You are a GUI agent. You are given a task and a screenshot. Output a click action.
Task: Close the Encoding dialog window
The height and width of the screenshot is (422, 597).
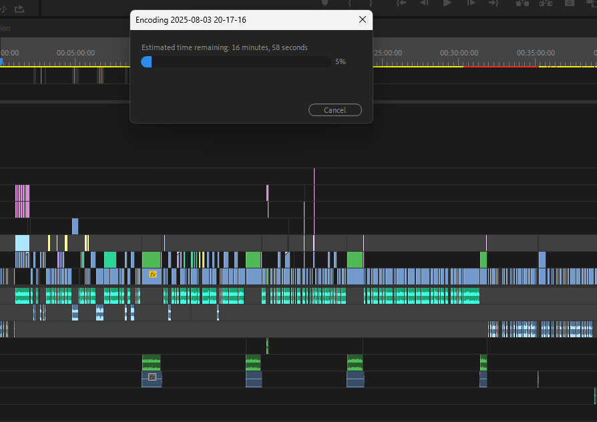tap(363, 20)
